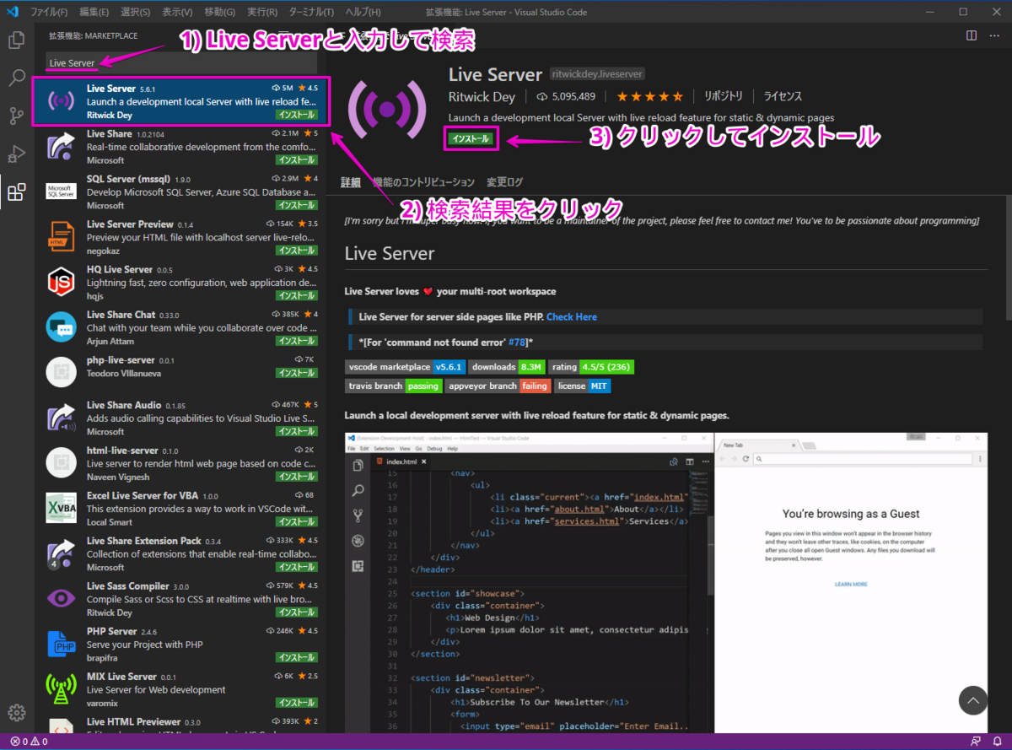Click the downloads 8.3M badge
This screenshot has width=1012, height=750.
509,367
